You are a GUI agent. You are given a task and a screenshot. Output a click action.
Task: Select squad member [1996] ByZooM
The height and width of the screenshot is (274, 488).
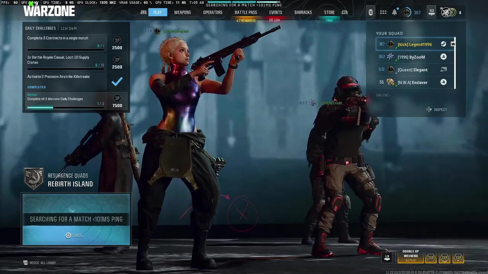[415, 57]
